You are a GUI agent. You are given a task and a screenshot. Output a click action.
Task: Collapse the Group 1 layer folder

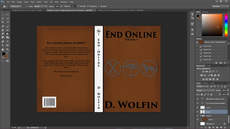tap(201, 115)
